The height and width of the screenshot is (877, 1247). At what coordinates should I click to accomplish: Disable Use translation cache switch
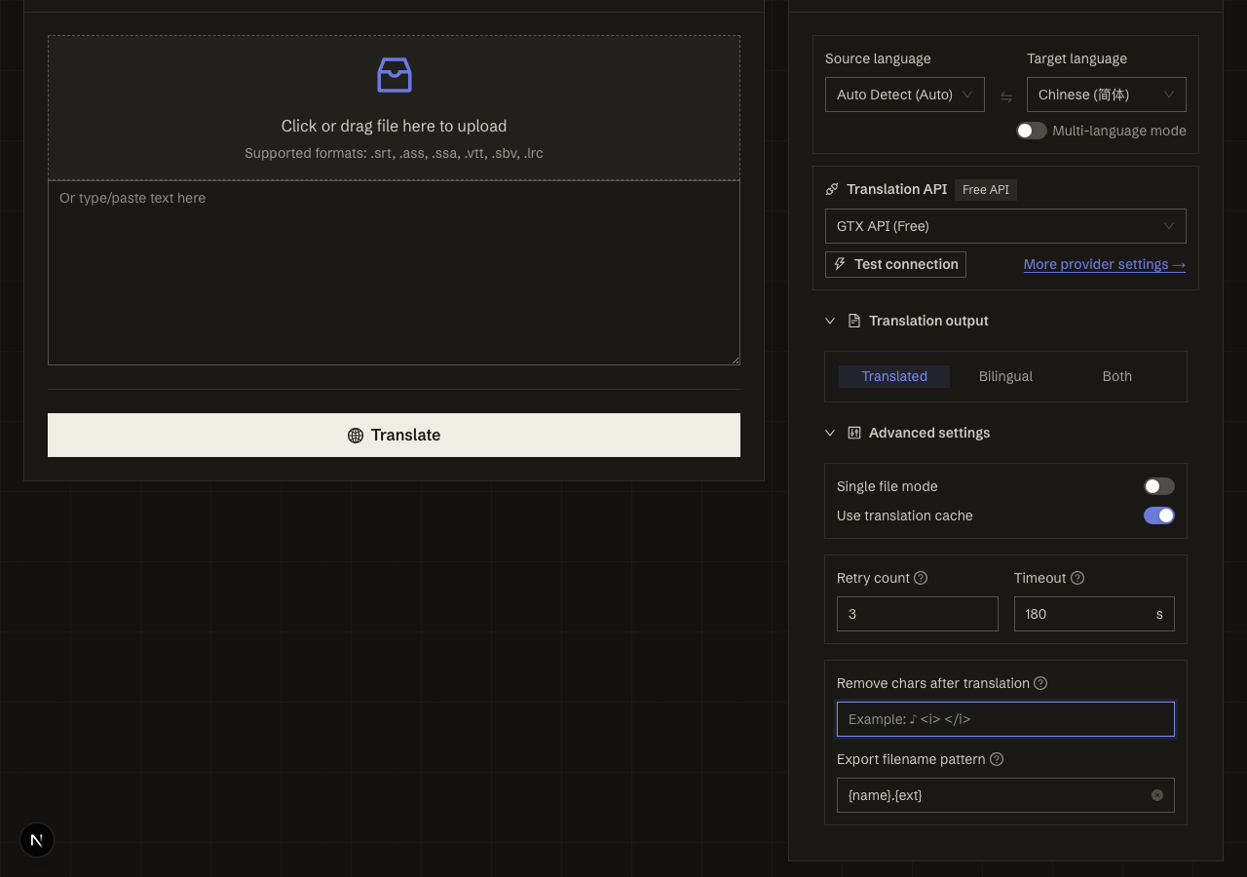[1159, 515]
